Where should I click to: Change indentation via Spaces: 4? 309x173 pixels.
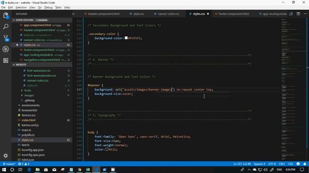[259, 164]
